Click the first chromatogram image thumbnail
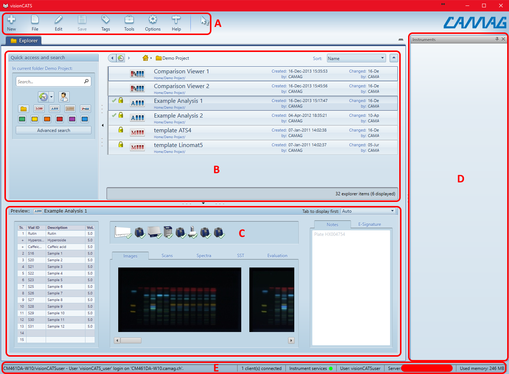509x374 pixels. tap(180, 300)
